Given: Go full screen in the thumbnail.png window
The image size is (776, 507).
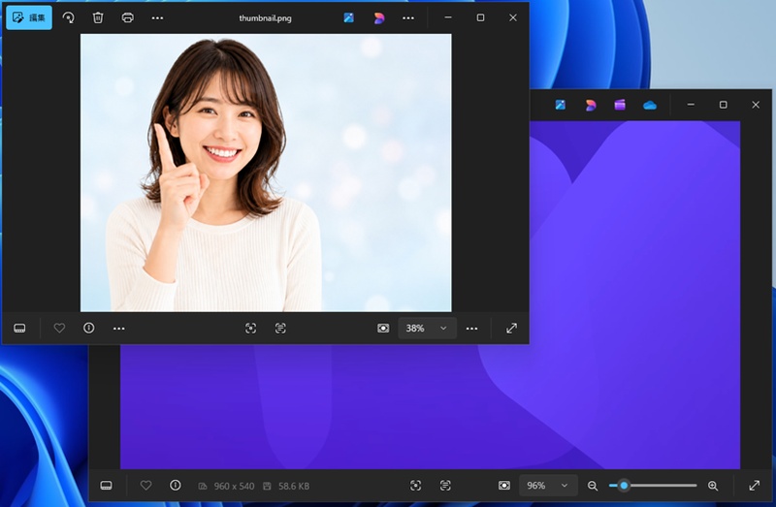Looking at the screenshot, I should [x=512, y=328].
